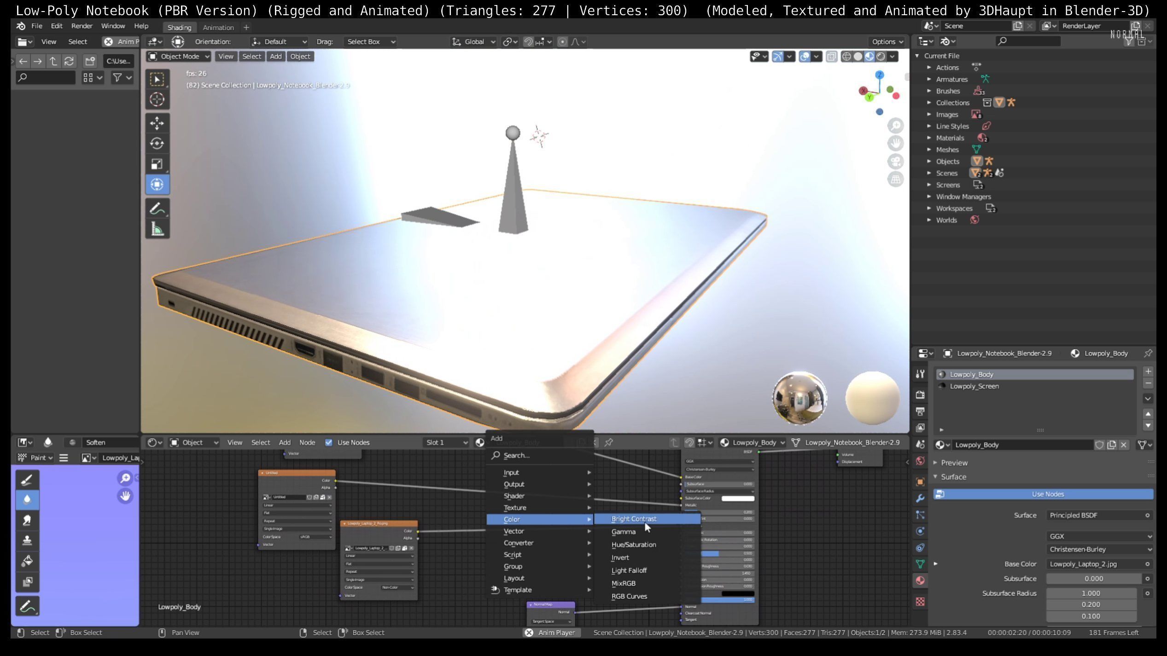This screenshot has width=1167, height=656.
Task: Open the Object Mode dropdown
Action: (179, 56)
